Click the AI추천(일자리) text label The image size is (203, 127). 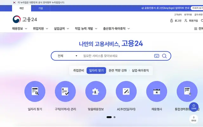[x=126, y=109]
